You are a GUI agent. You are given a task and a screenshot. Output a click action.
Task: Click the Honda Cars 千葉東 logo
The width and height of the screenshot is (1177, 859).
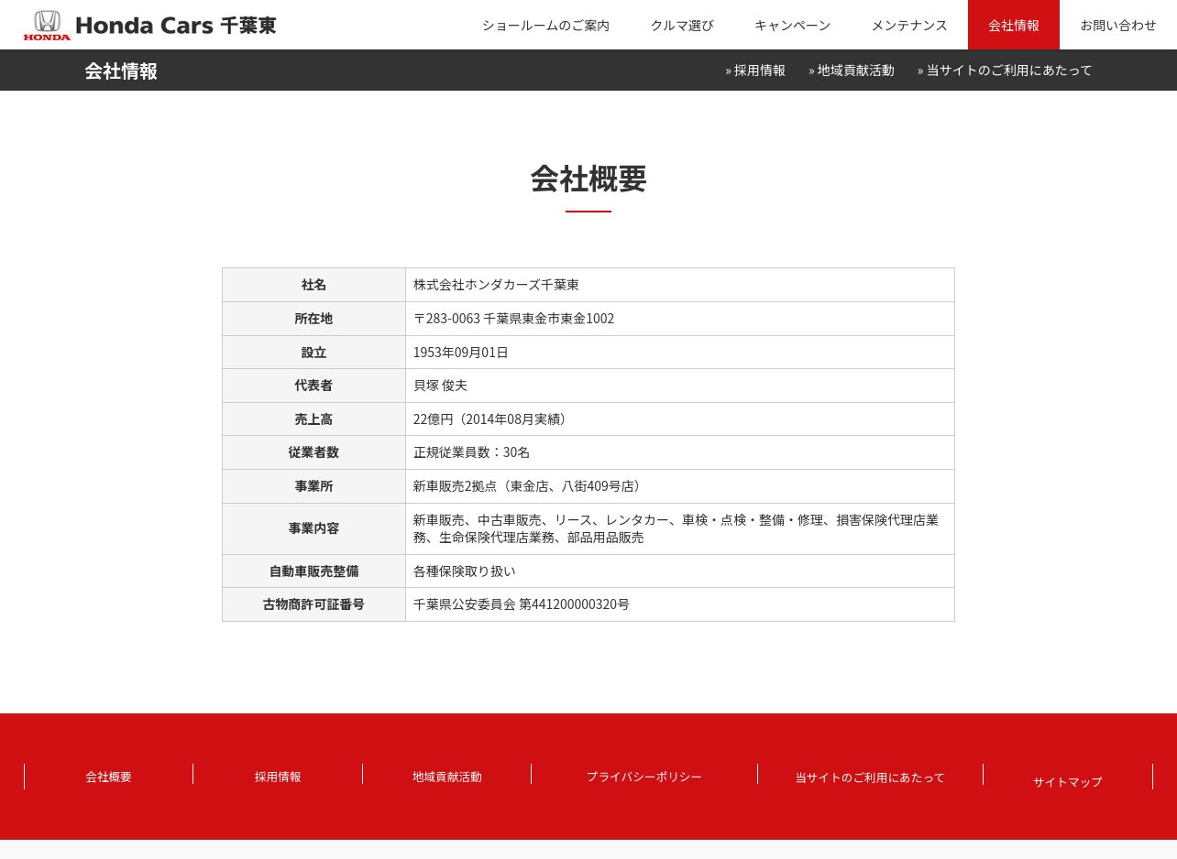pyautogui.click(x=149, y=25)
